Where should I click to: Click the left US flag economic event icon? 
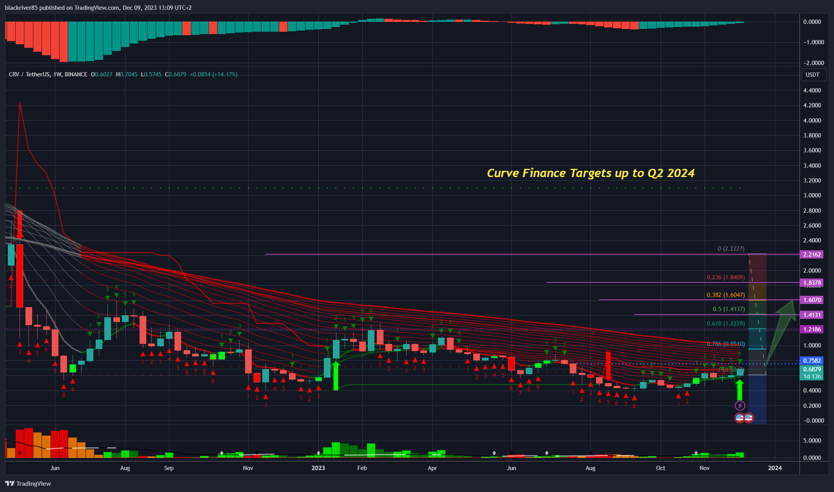coord(740,418)
